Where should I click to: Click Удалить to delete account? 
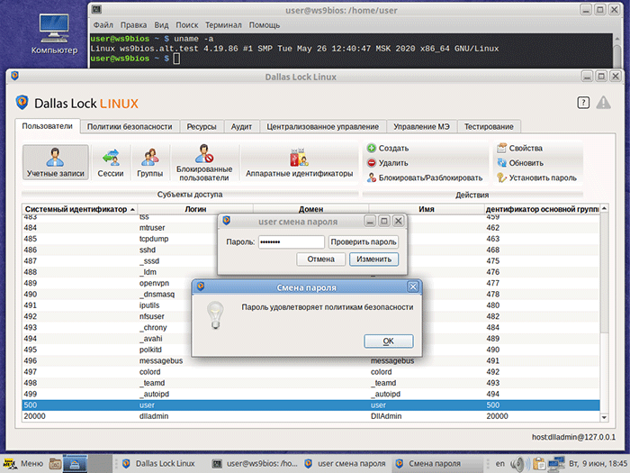click(x=387, y=163)
